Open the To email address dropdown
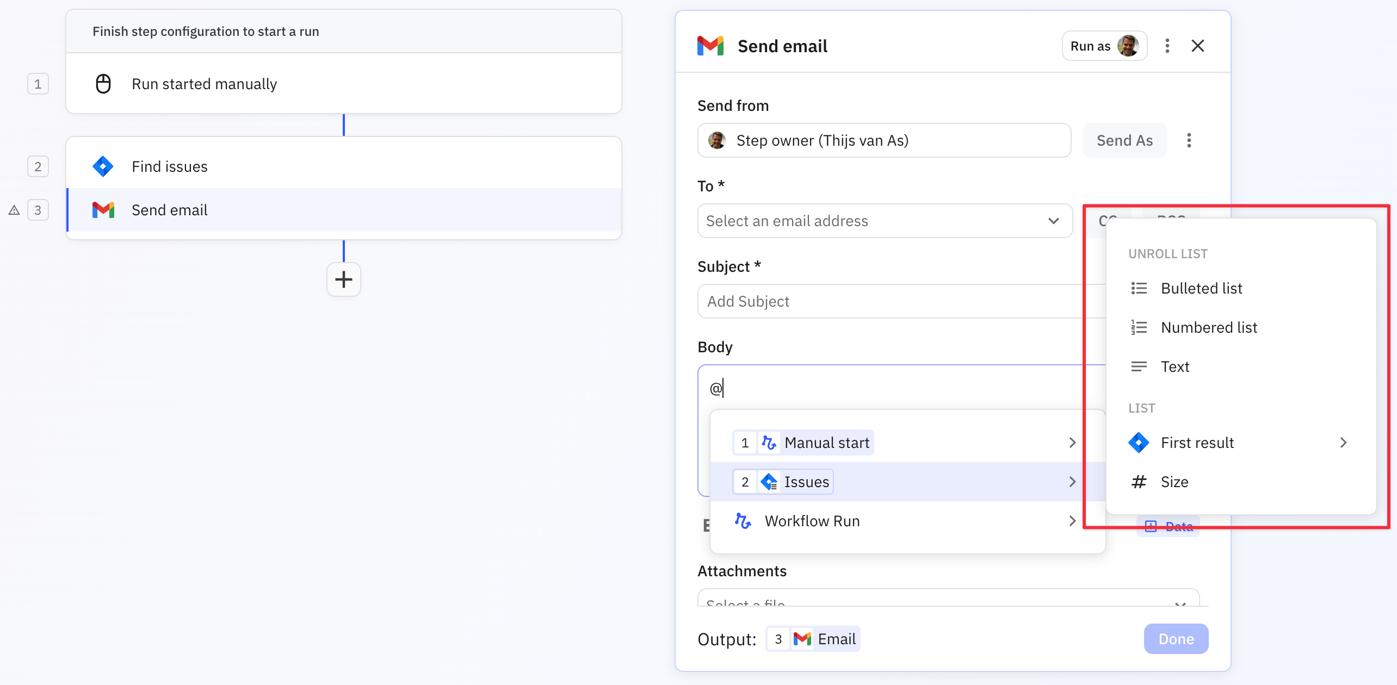 [x=885, y=221]
